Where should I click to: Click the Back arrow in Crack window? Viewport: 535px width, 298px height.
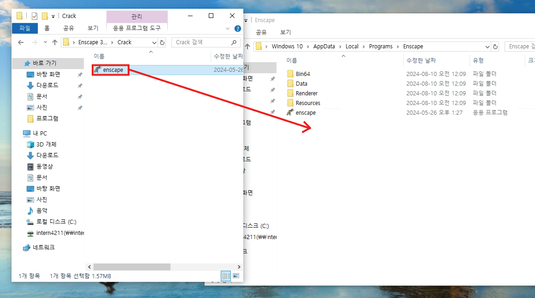point(21,42)
